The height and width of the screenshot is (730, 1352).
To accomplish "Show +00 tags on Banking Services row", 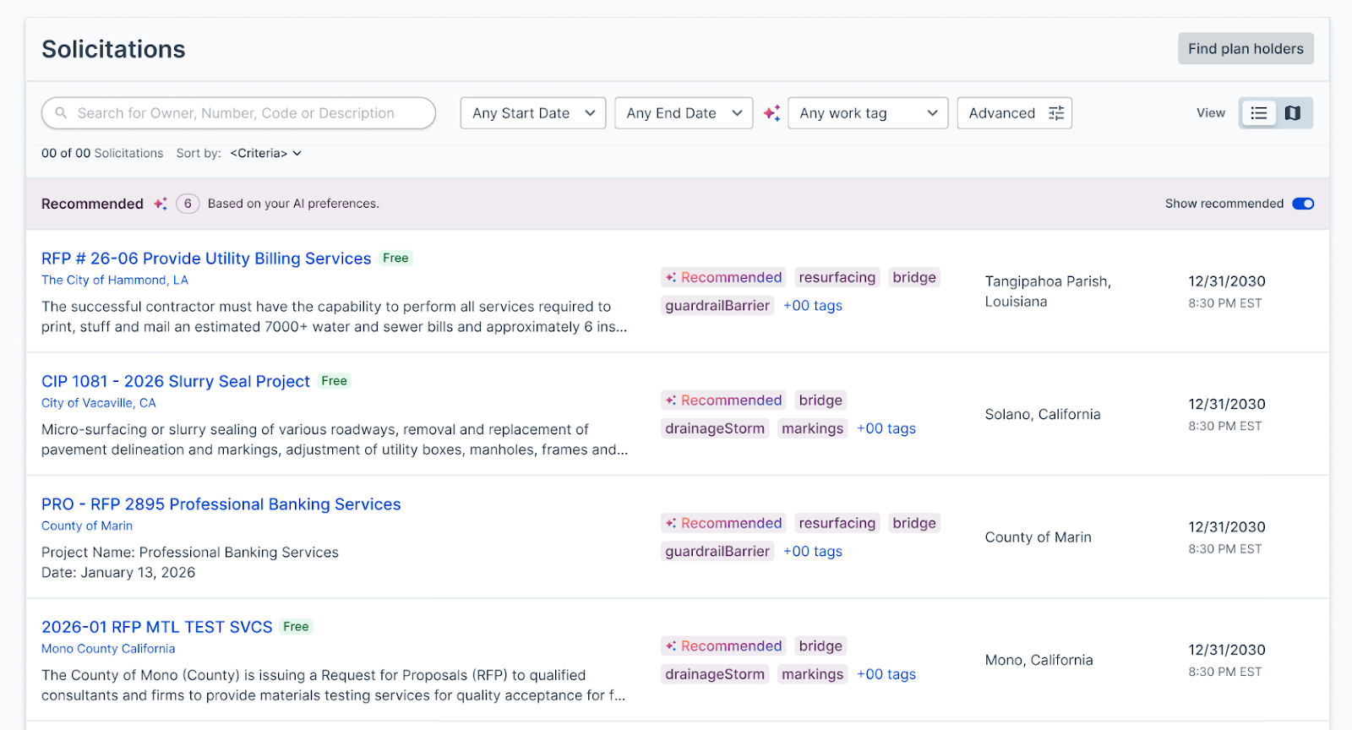I will click(x=813, y=551).
